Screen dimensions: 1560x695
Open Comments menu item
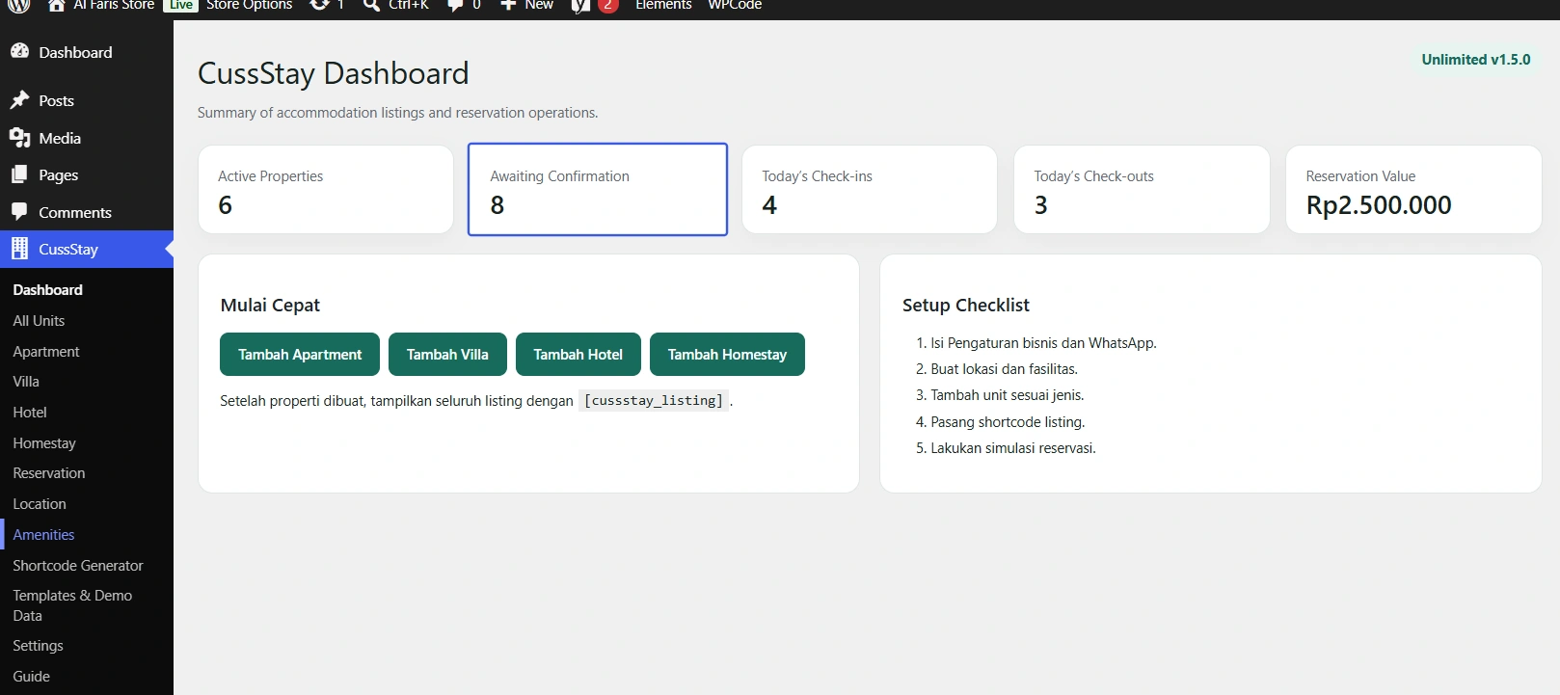pyautogui.click(x=87, y=212)
